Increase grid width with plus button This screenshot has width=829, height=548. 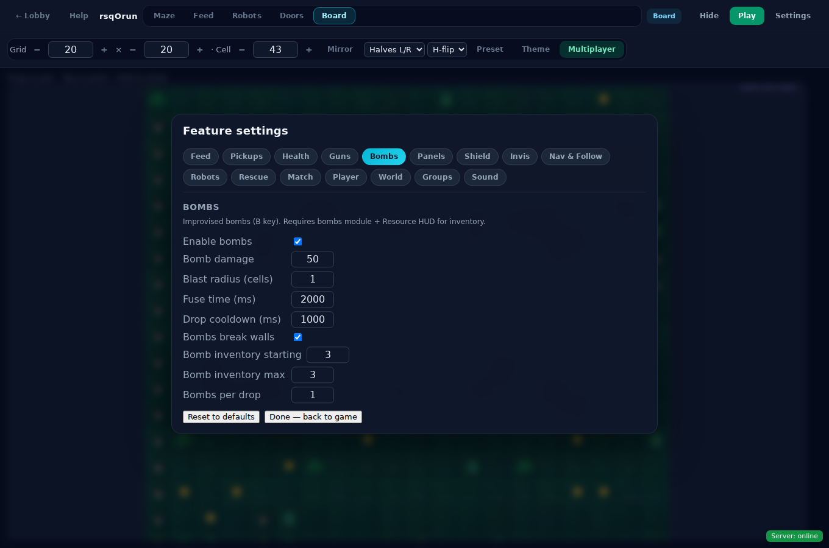point(104,50)
